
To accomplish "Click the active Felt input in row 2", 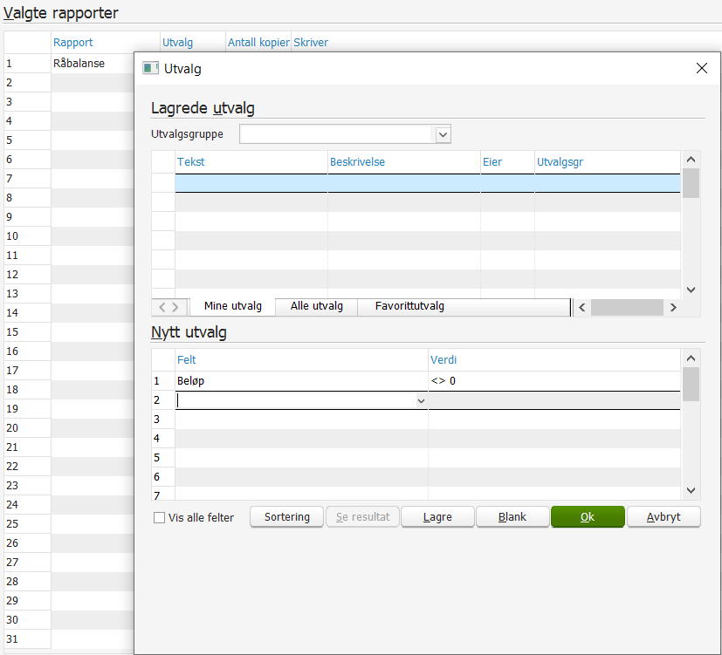I will coord(296,401).
